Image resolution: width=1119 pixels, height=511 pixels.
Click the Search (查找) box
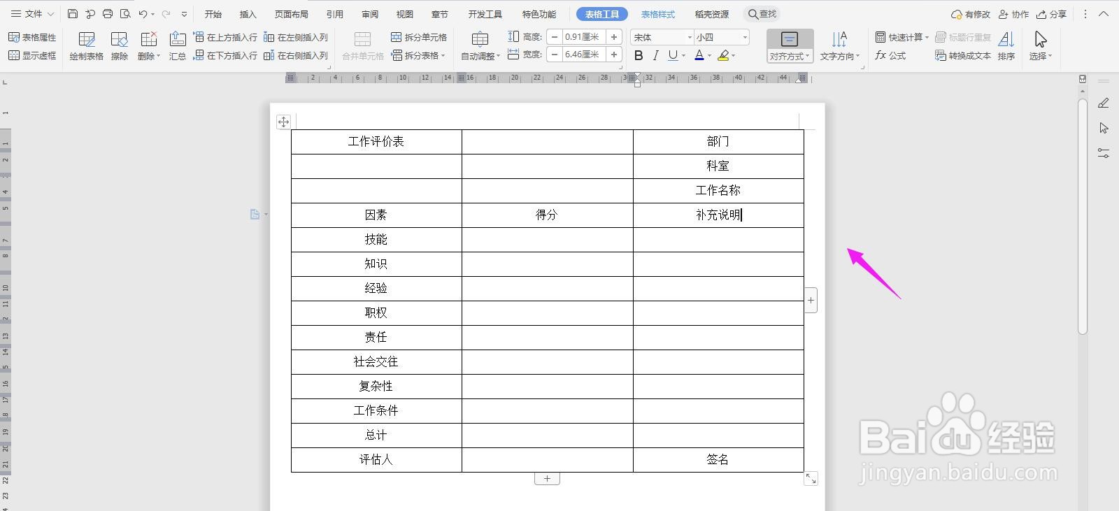pos(763,14)
